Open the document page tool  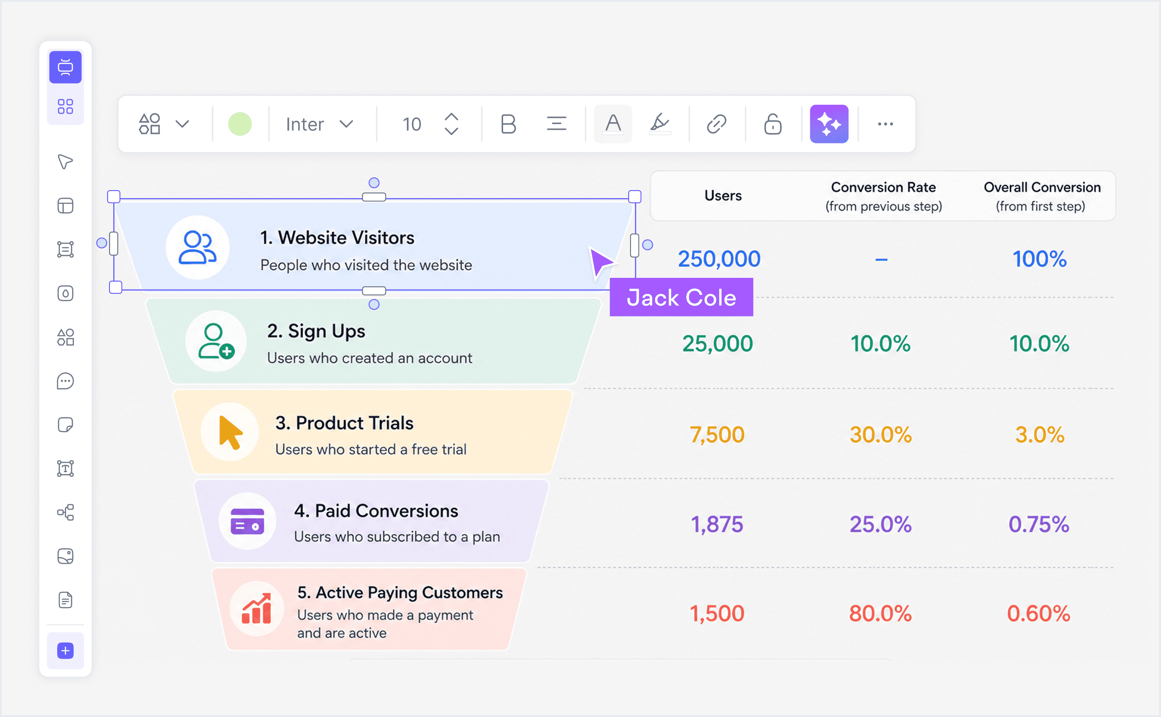(x=66, y=600)
